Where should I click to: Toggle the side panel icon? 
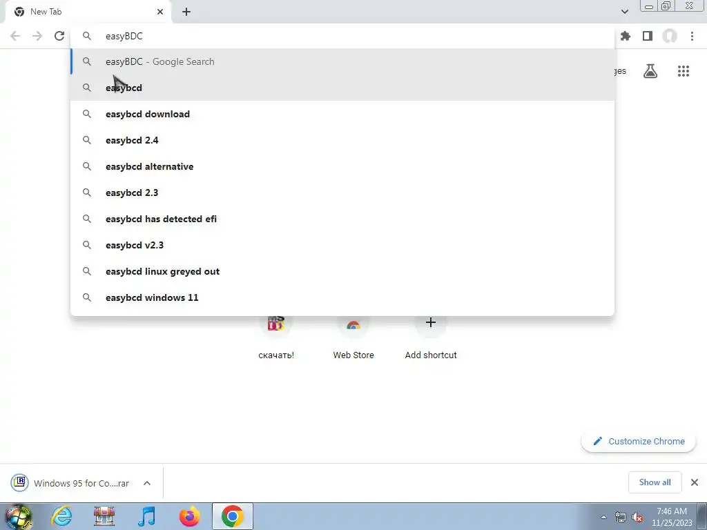pos(648,36)
